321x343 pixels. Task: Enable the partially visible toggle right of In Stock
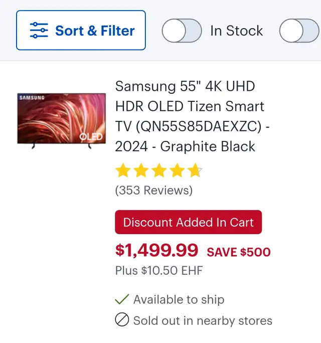coord(299,31)
